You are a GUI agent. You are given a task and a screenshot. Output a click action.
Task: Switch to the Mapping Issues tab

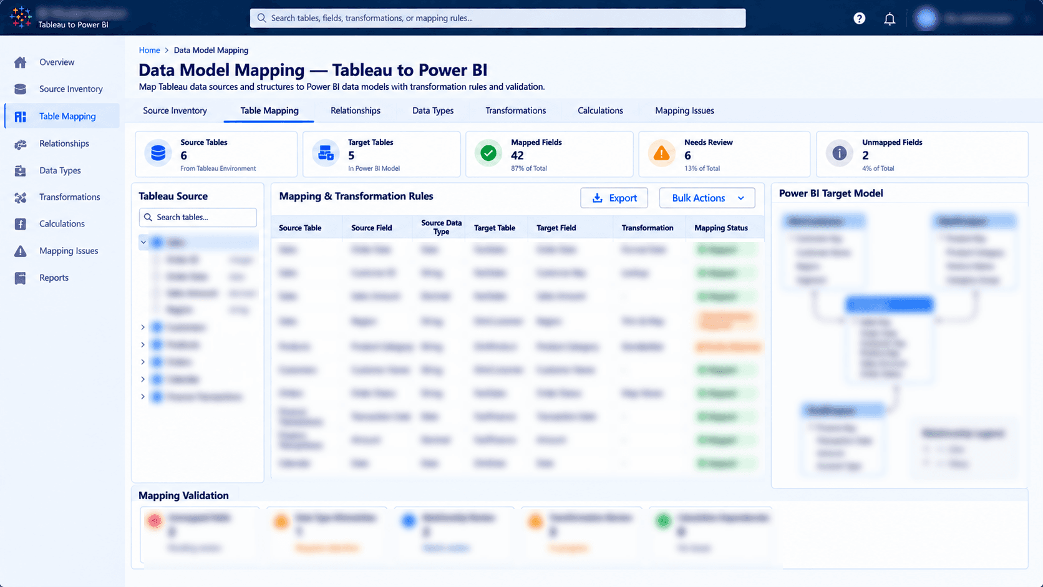point(684,110)
